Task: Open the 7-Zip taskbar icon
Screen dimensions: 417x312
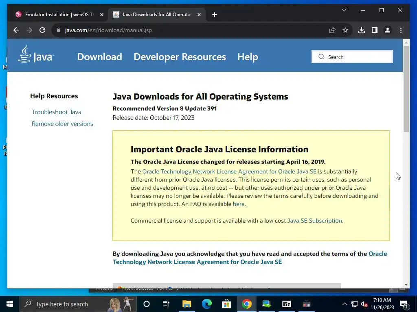Action: tap(286, 304)
